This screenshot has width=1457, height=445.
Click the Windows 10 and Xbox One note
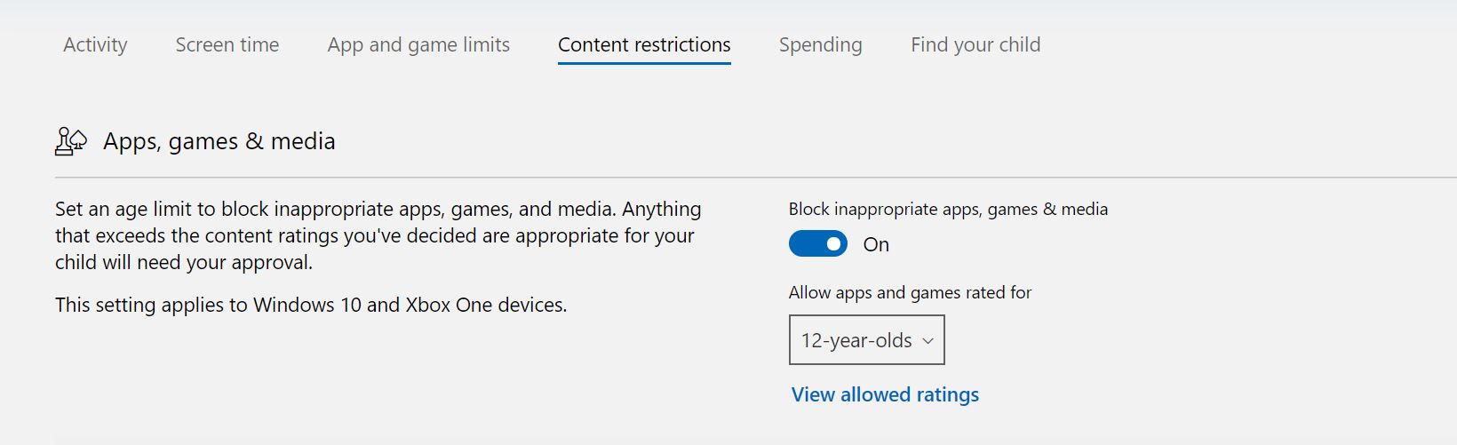click(311, 305)
